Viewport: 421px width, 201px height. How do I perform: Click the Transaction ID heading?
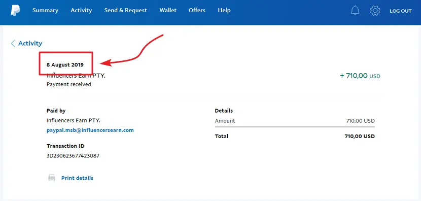pos(65,146)
